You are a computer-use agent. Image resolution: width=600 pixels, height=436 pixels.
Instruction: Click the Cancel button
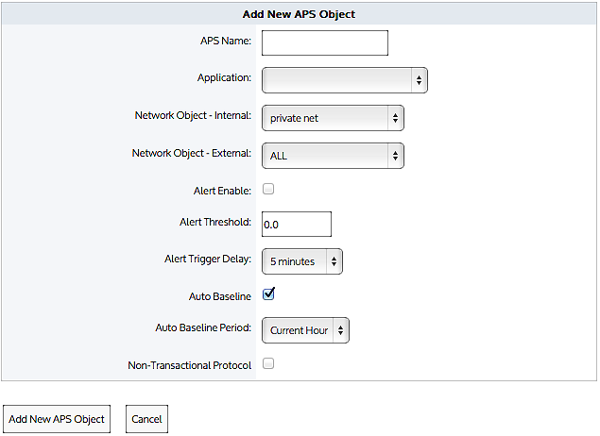146,419
